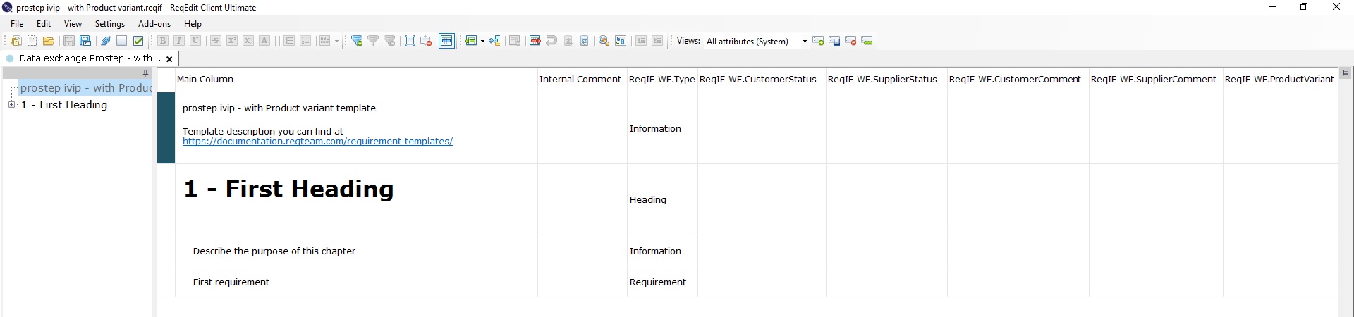This screenshot has width=1354, height=317.
Task: Click the fit-to-frame square icon
Action: (410, 41)
